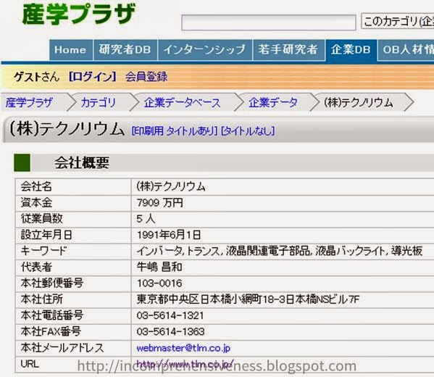434x377 pixels.
Task: Click the webmaster@tlm.co.jp email link
Action: click(183, 348)
